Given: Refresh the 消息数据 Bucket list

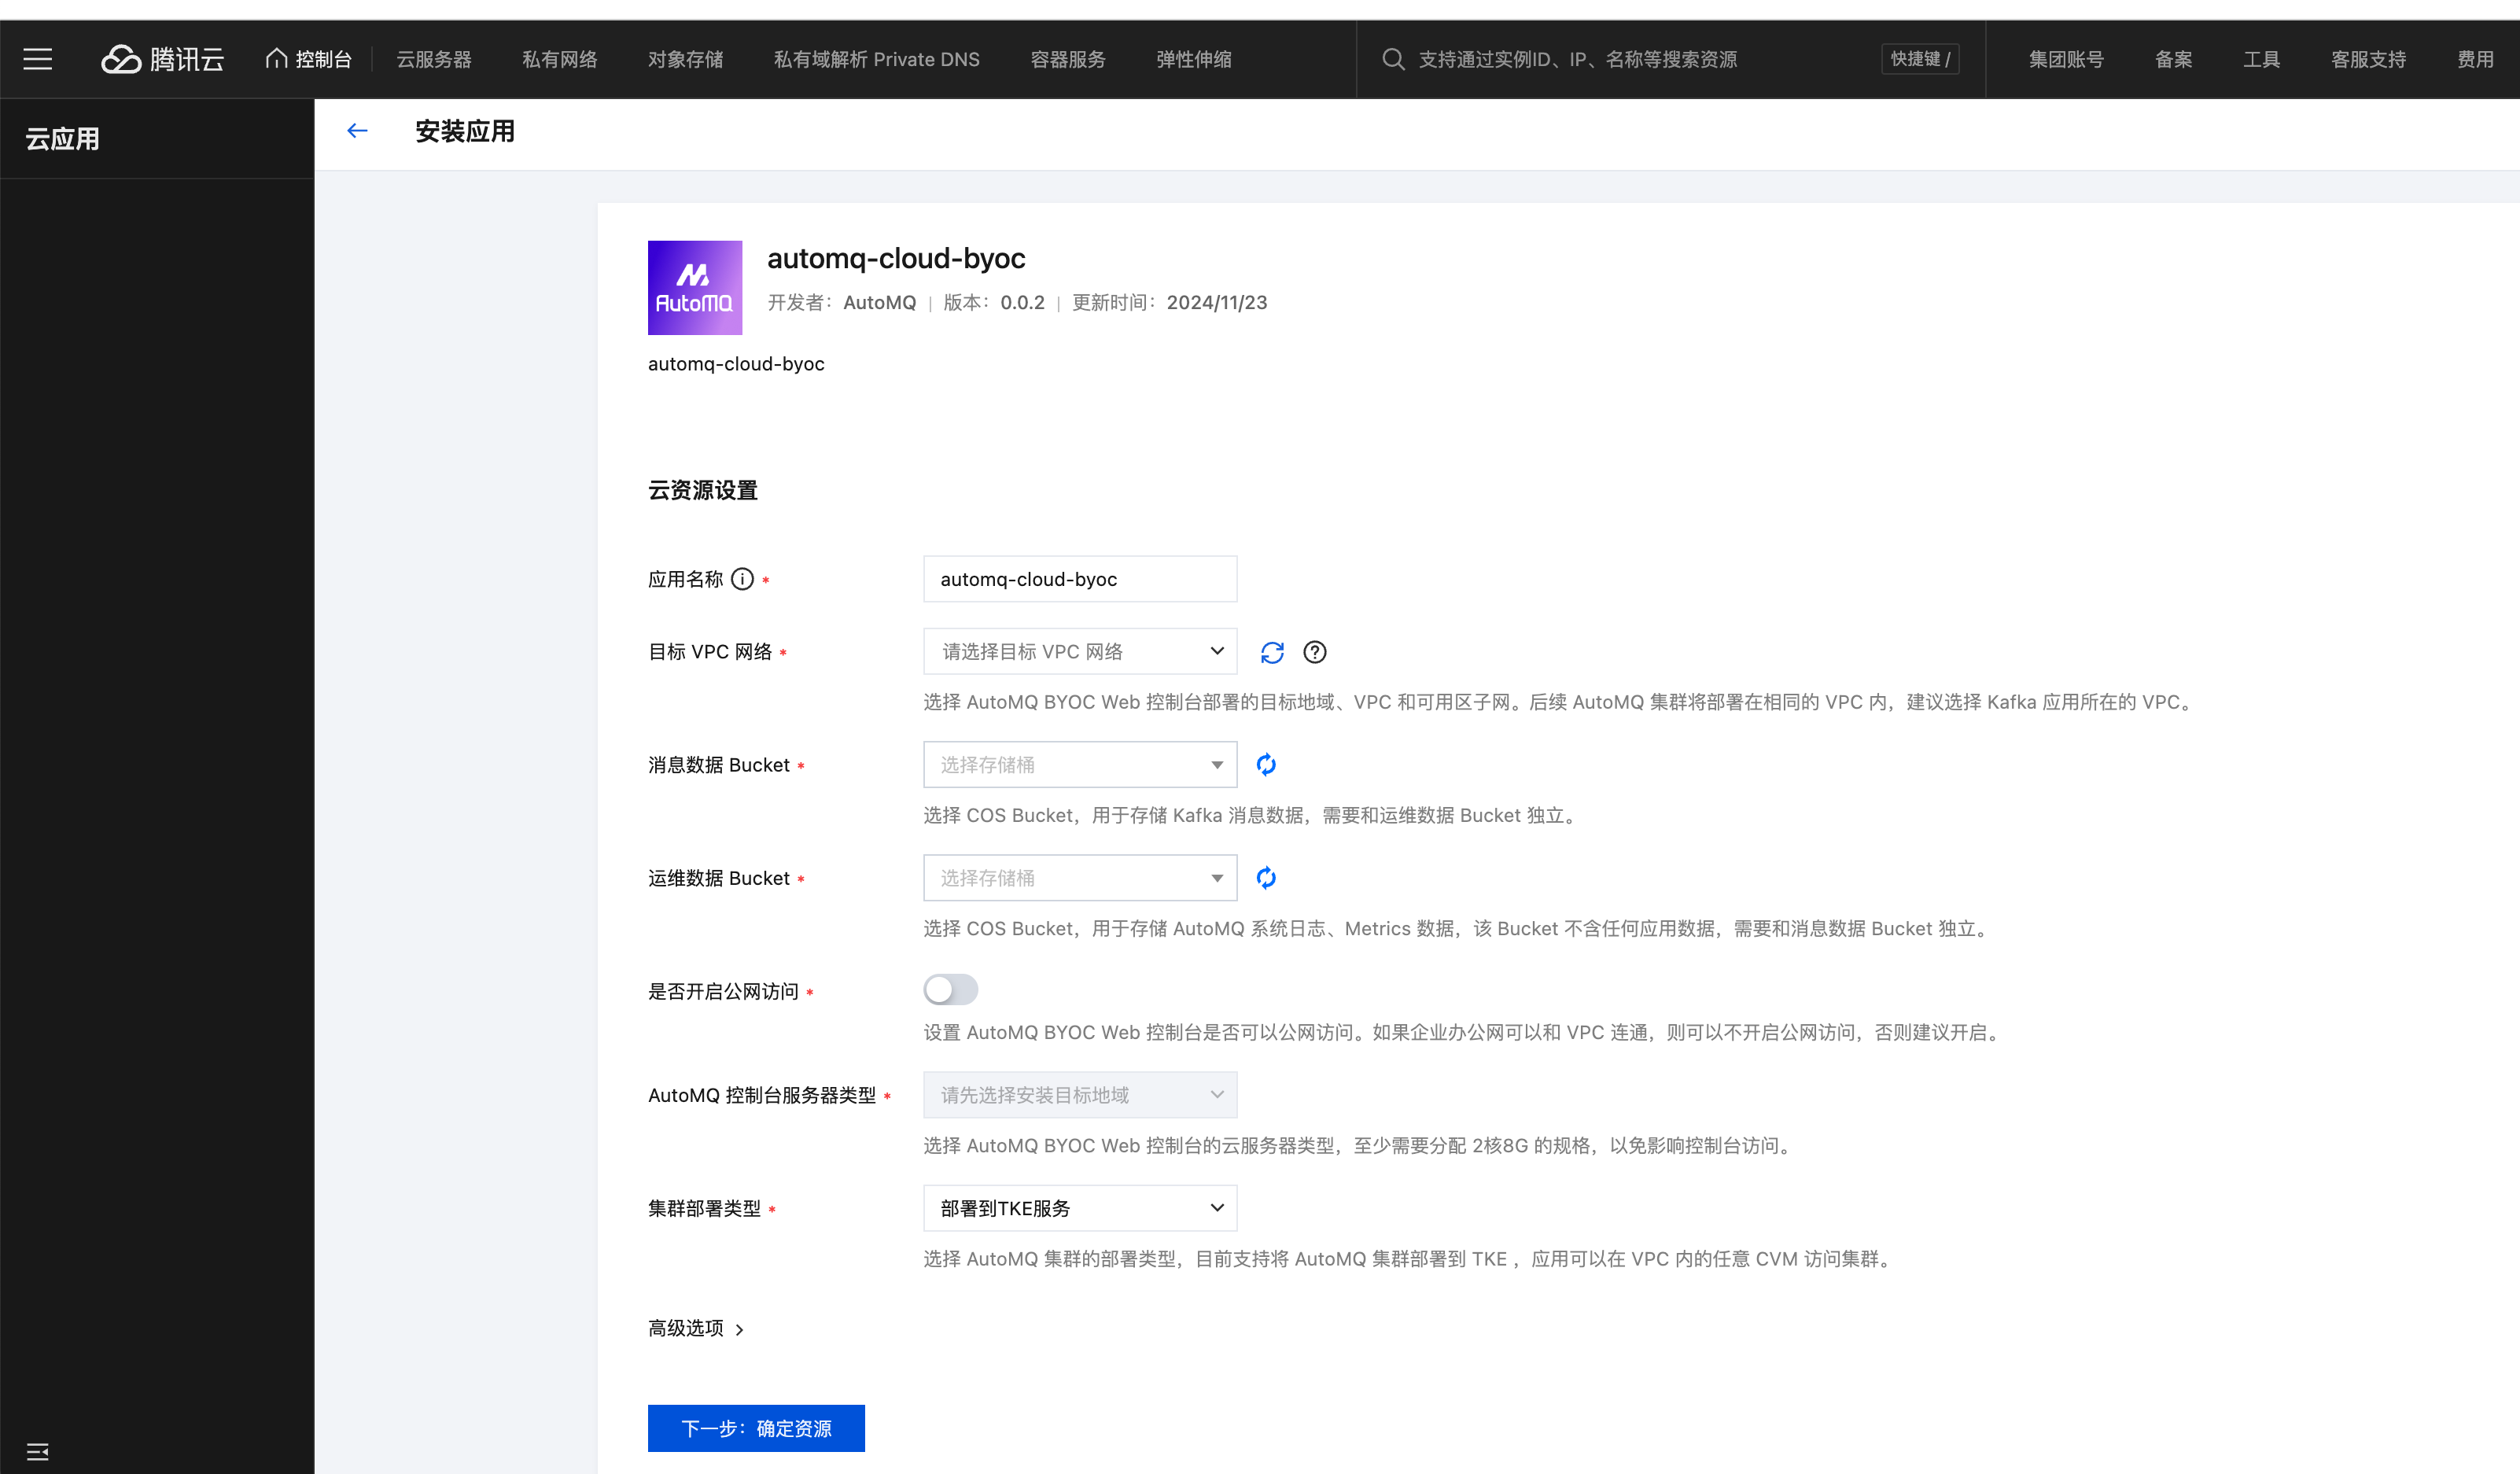Looking at the screenshot, I should [x=1266, y=765].
